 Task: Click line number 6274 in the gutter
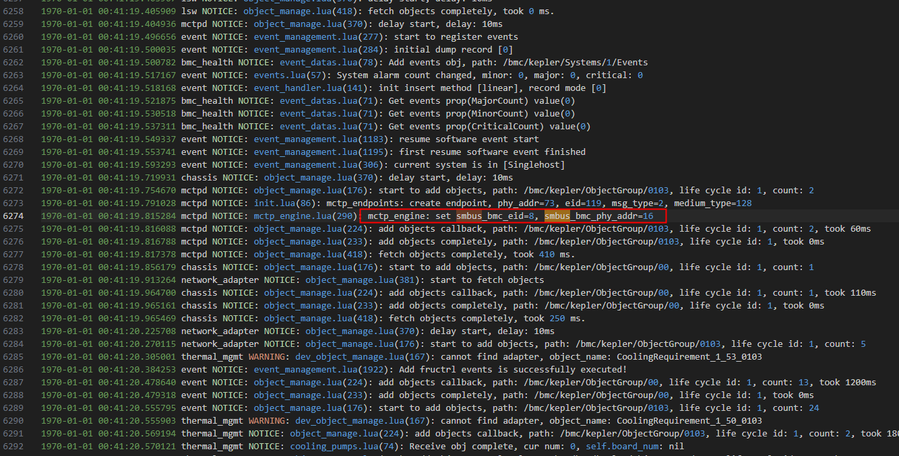[x=13, y=216]
